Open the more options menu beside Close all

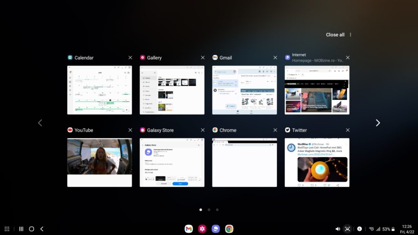[x=350, y=35]
